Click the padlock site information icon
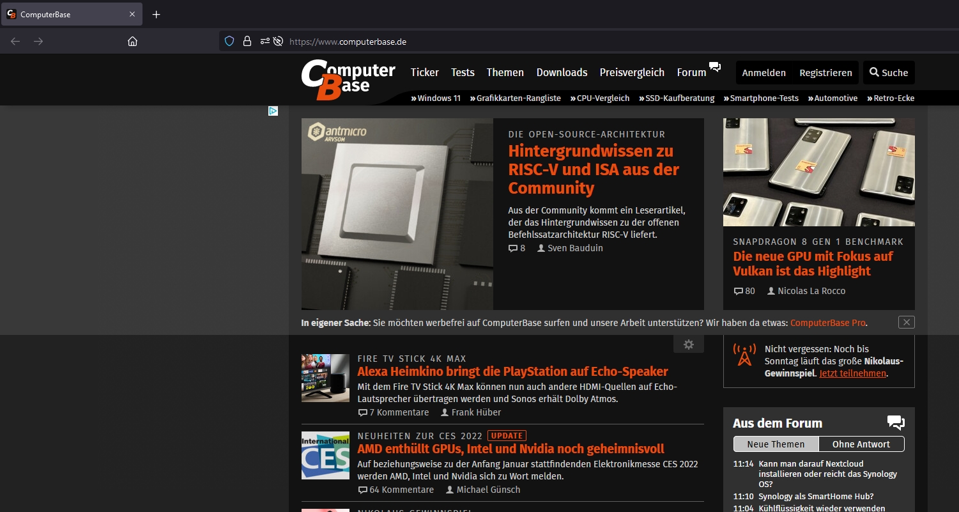 point(247,42)
